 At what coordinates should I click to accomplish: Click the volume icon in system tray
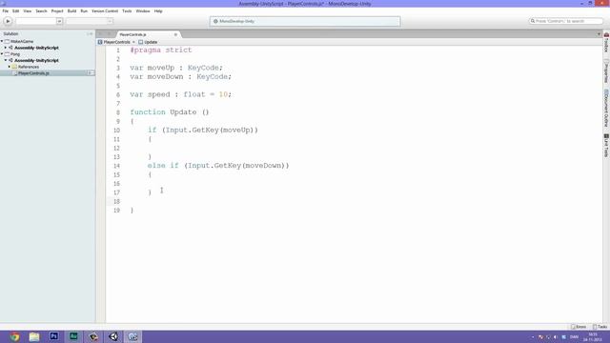555,337
